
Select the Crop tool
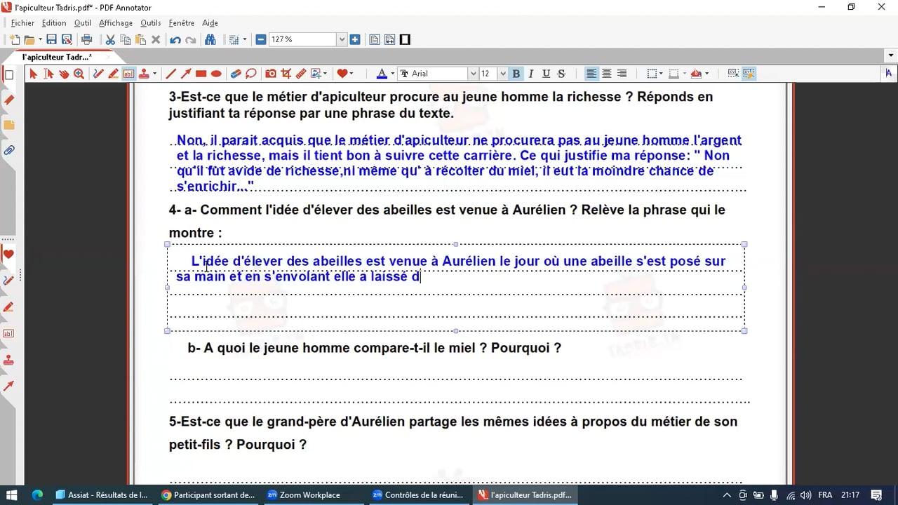pyautogui.click(x=286, y=74)
